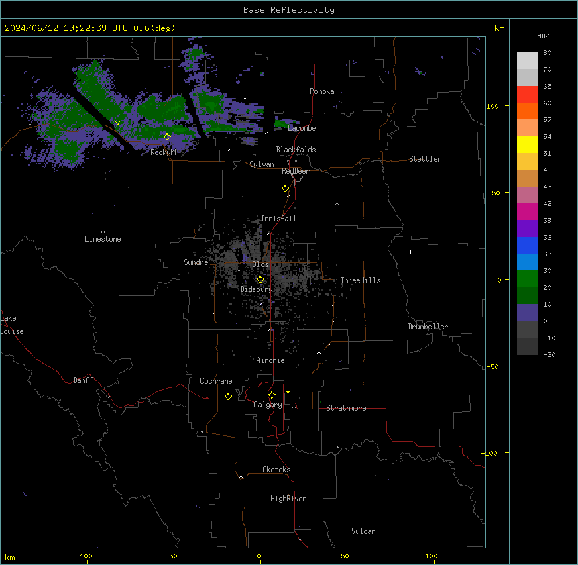Click the Base_Reflectivity title

pos(289,10)
